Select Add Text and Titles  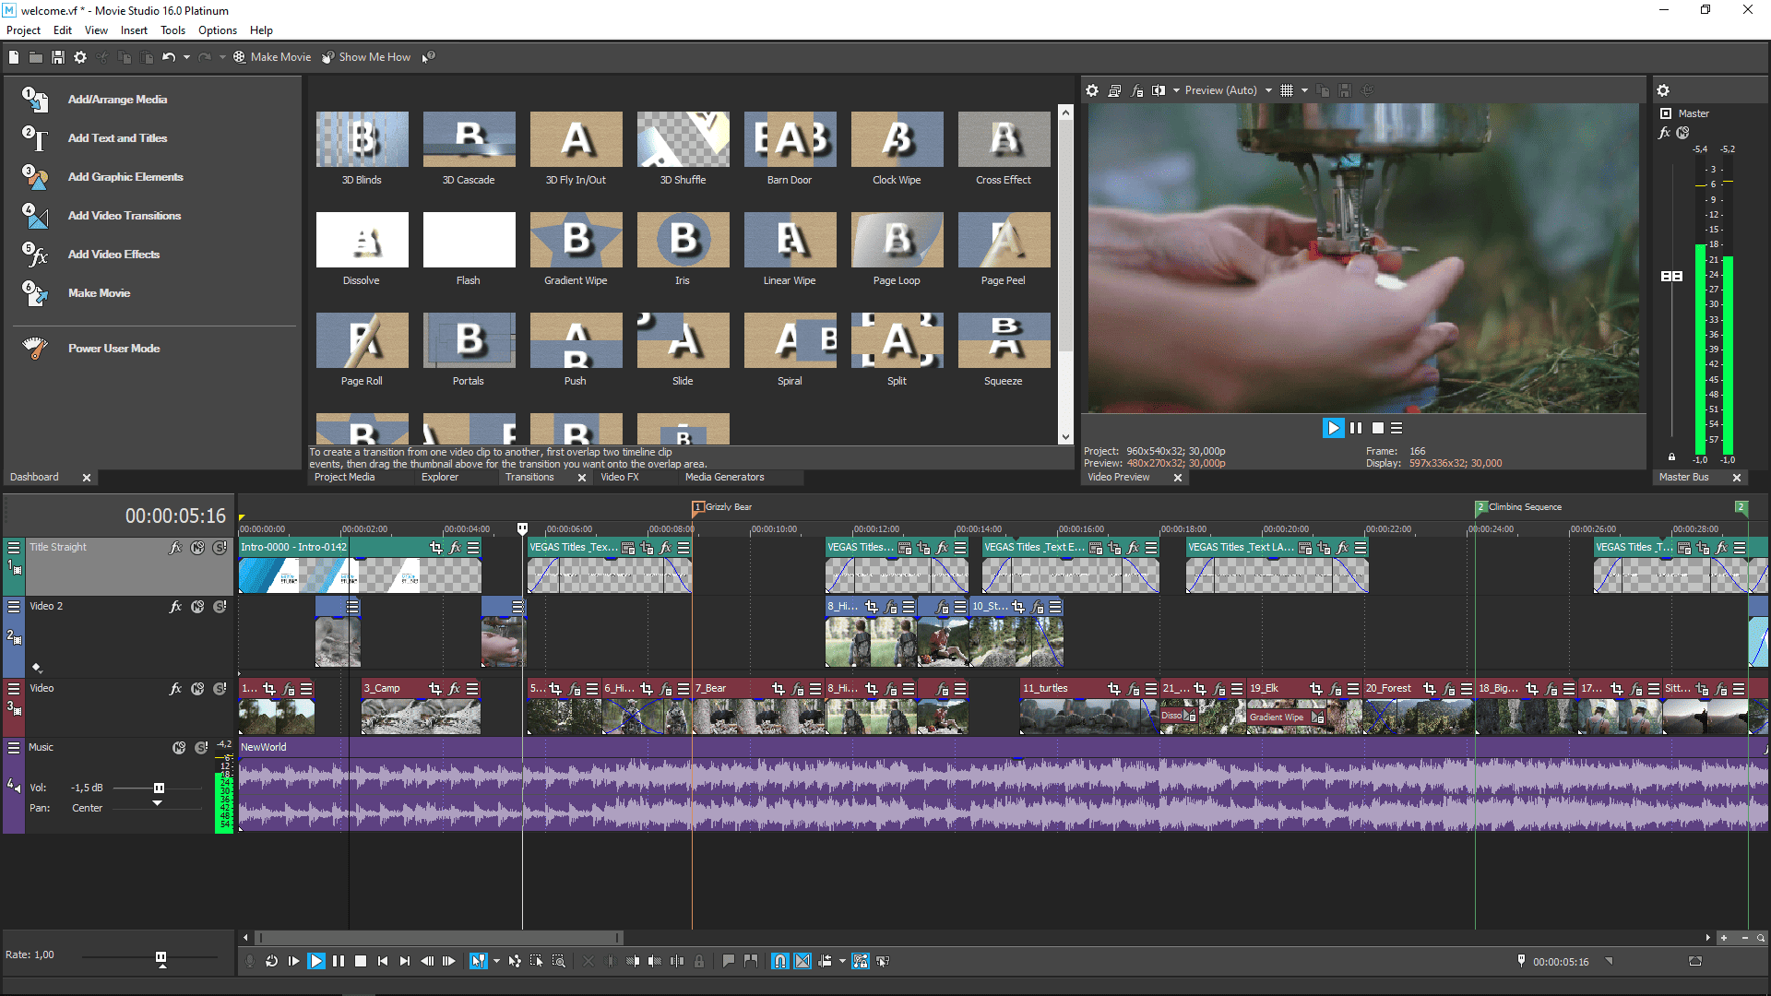click(x=117, y=138)
